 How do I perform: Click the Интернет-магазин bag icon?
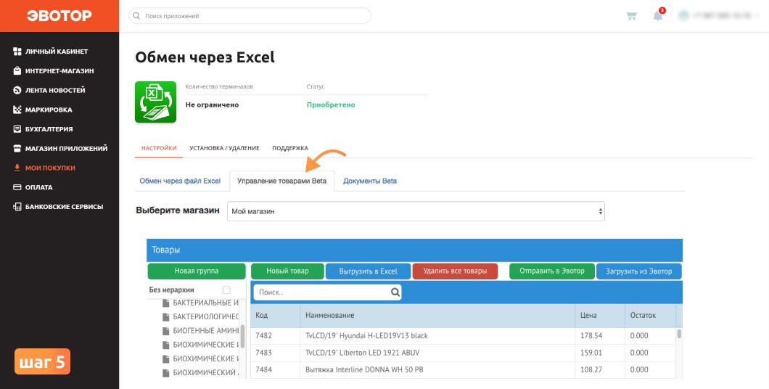coord(17,70)
